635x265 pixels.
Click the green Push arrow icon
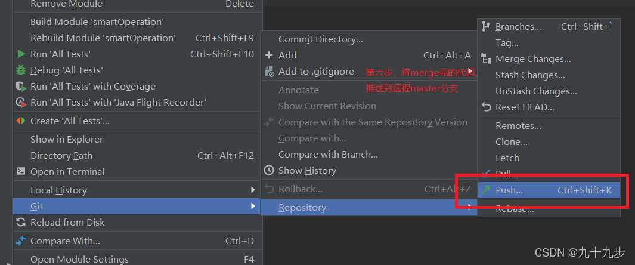[486, 190]
